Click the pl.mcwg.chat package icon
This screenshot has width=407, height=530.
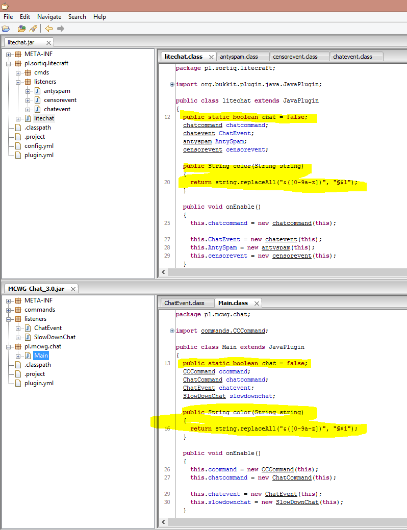coord(18,346)
